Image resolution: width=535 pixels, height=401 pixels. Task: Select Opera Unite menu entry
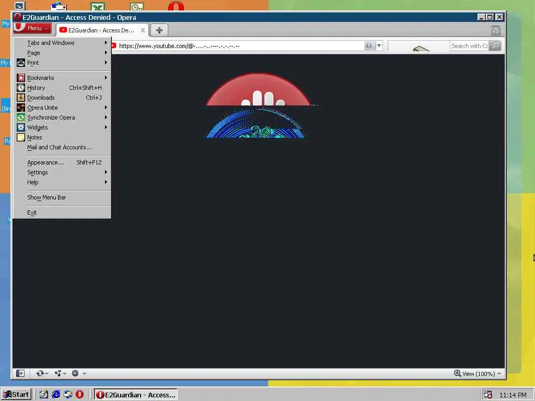click(62, 108)
